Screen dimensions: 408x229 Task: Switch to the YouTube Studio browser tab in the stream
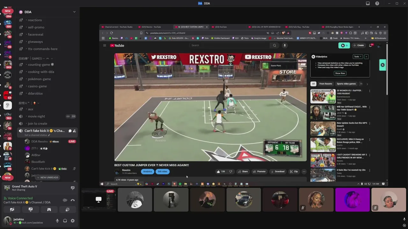click(118, 27)
